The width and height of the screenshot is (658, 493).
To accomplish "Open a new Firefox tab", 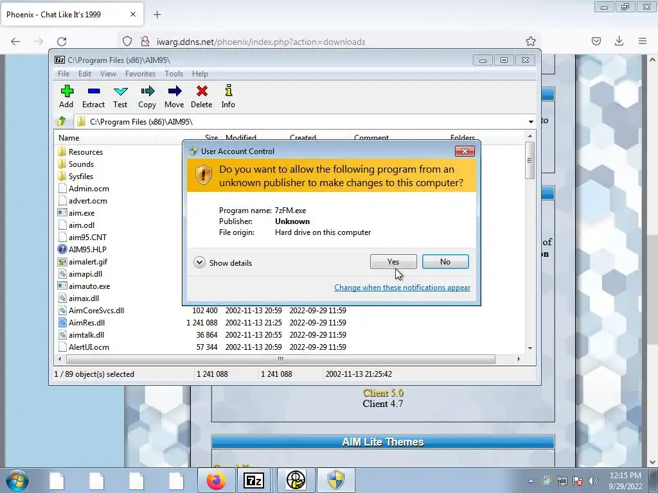I will (x=157, y=15).
